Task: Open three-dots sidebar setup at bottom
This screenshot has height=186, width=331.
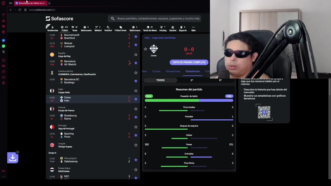Action: tap(4, 177)
